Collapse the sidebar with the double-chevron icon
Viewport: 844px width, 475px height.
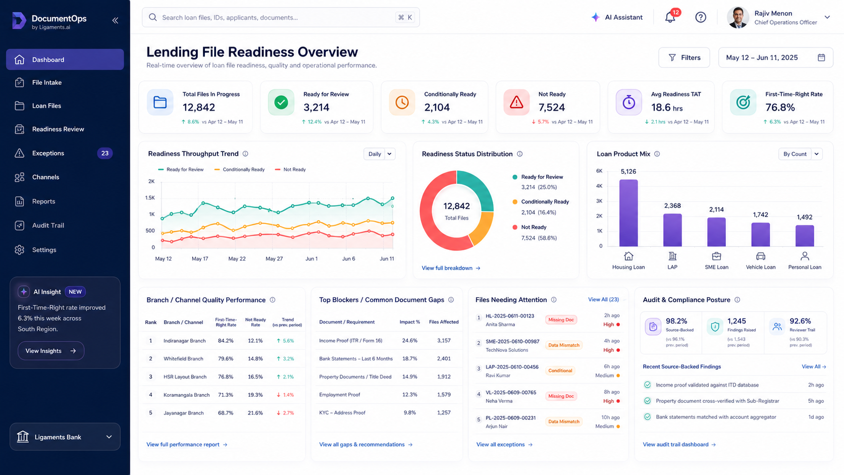click(x=115, y=20)
